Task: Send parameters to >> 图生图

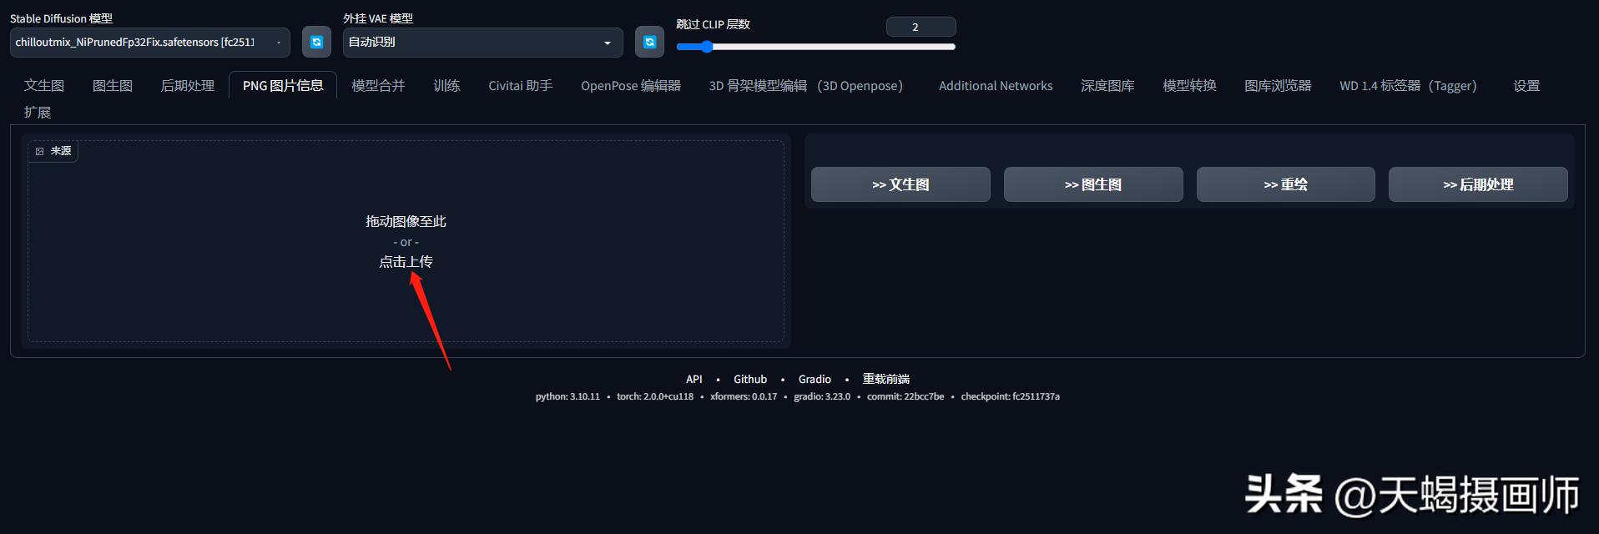Action: point(1093,184)
